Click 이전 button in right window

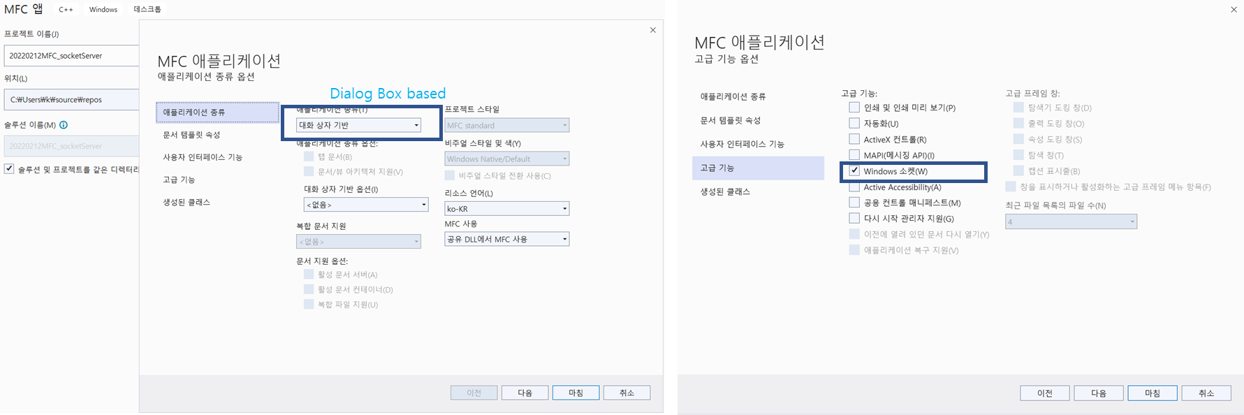pyautogui.click(x=1045, y=393)
